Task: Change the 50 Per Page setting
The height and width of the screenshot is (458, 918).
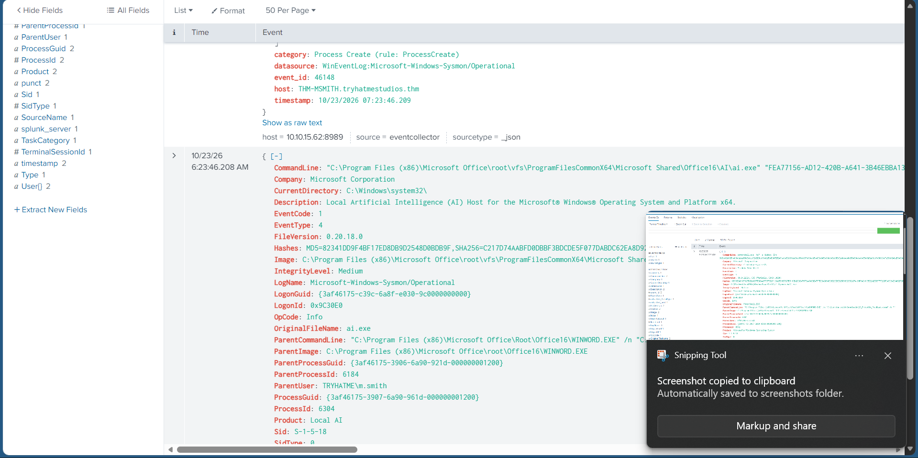Action: pos(290,10)
